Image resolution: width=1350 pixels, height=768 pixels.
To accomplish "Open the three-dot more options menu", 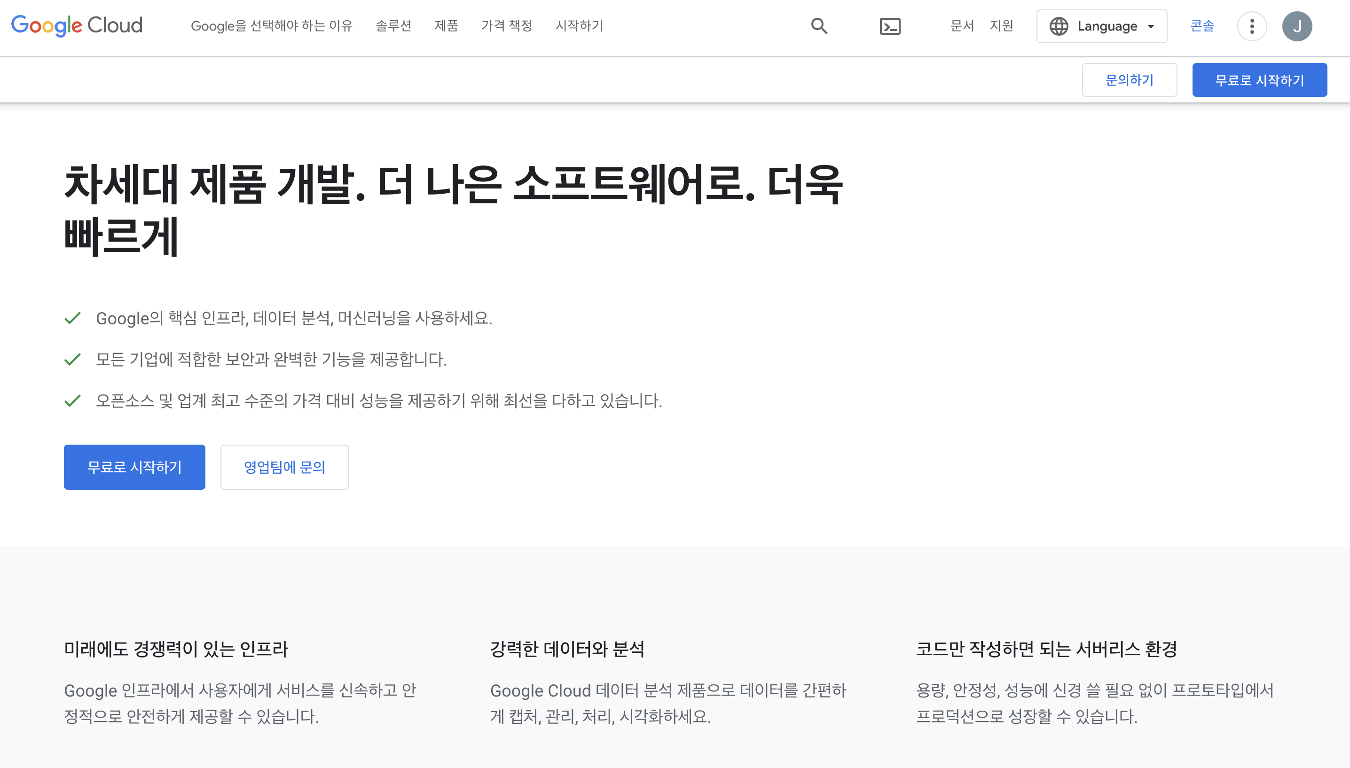I will coord(1252,26).
